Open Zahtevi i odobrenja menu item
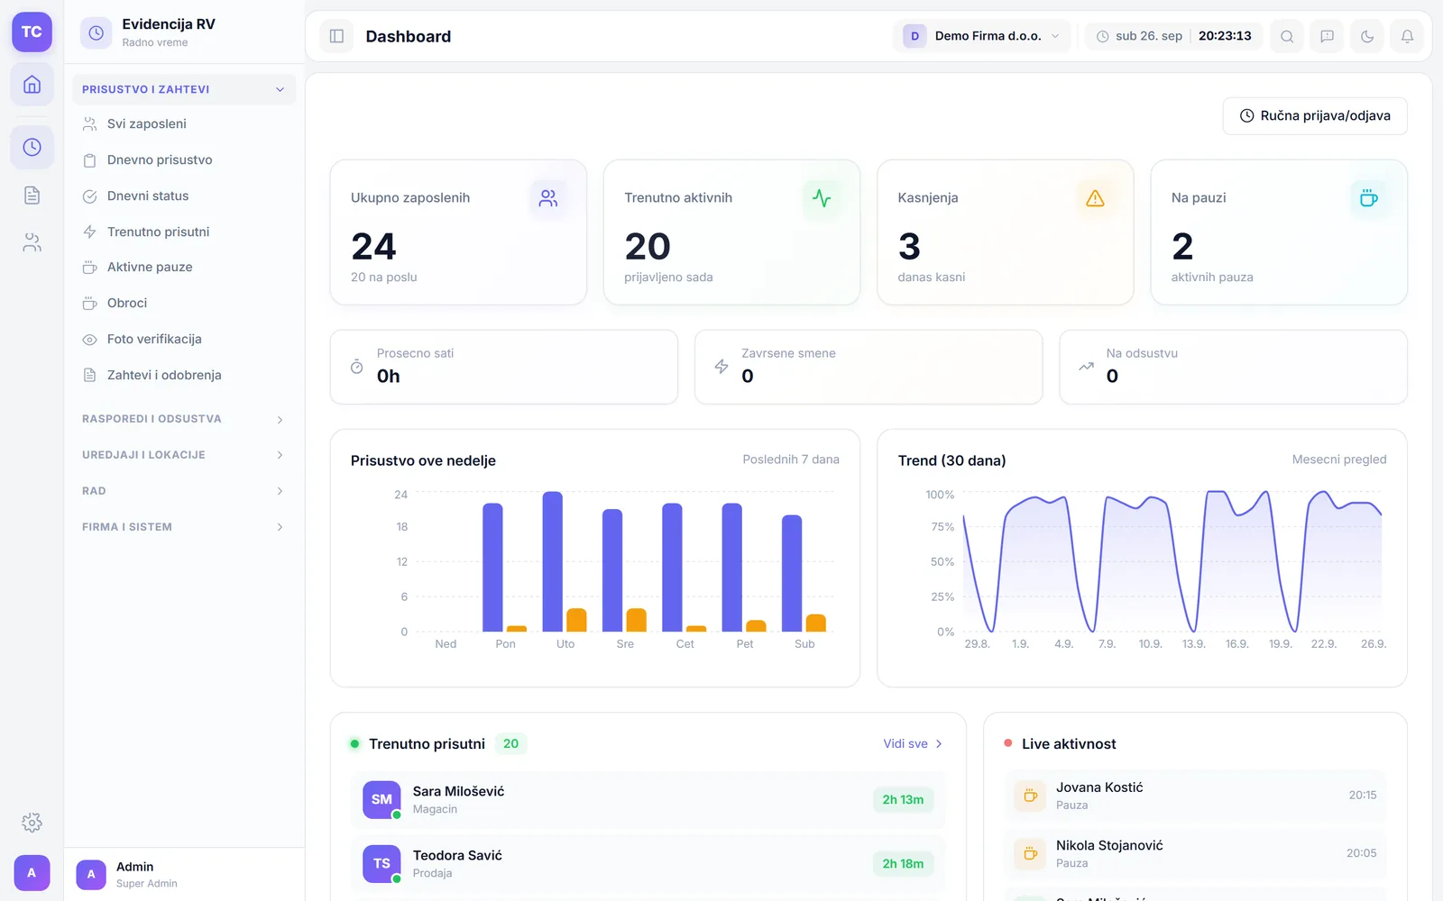 184,375
